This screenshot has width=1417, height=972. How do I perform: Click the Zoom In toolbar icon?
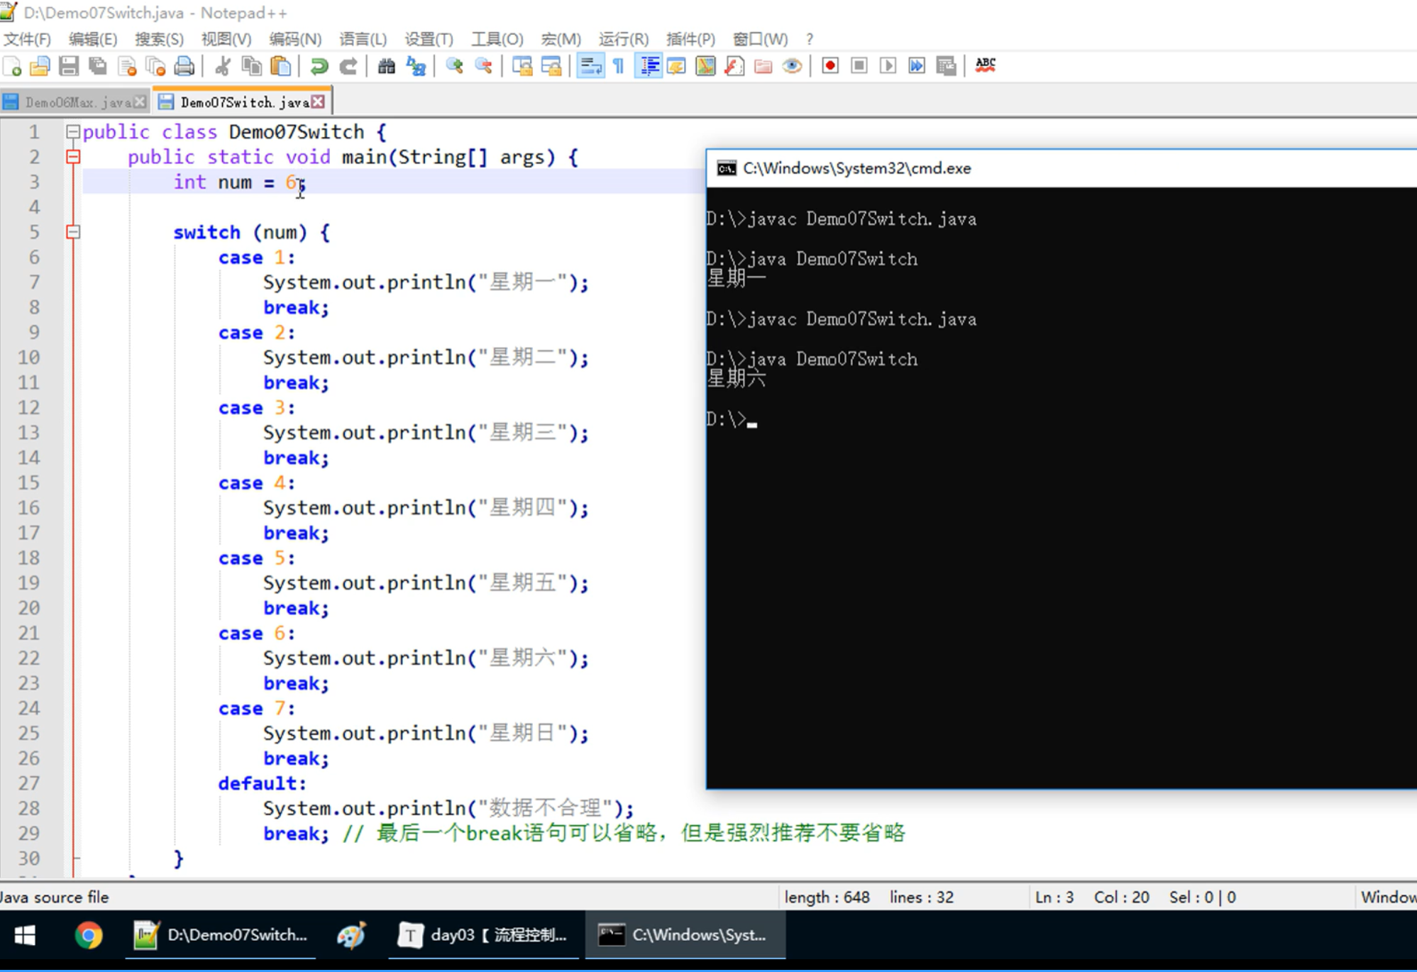coord(454,66)
